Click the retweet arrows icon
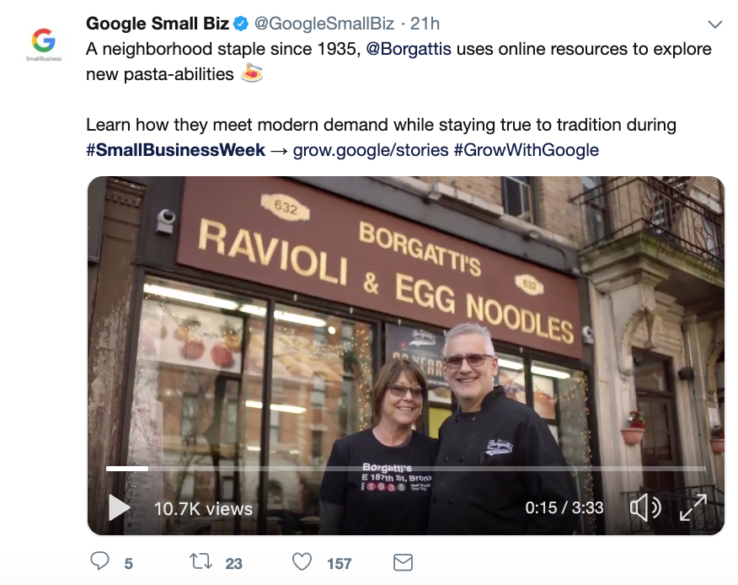 pyautogui.click(x=201, y=561)
